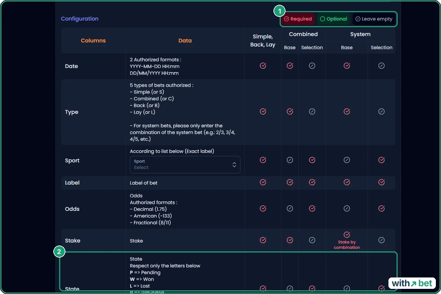The image size is (441, 294).
Task: Click the '- Combined (or C)' line
Action: pos(152,98)
